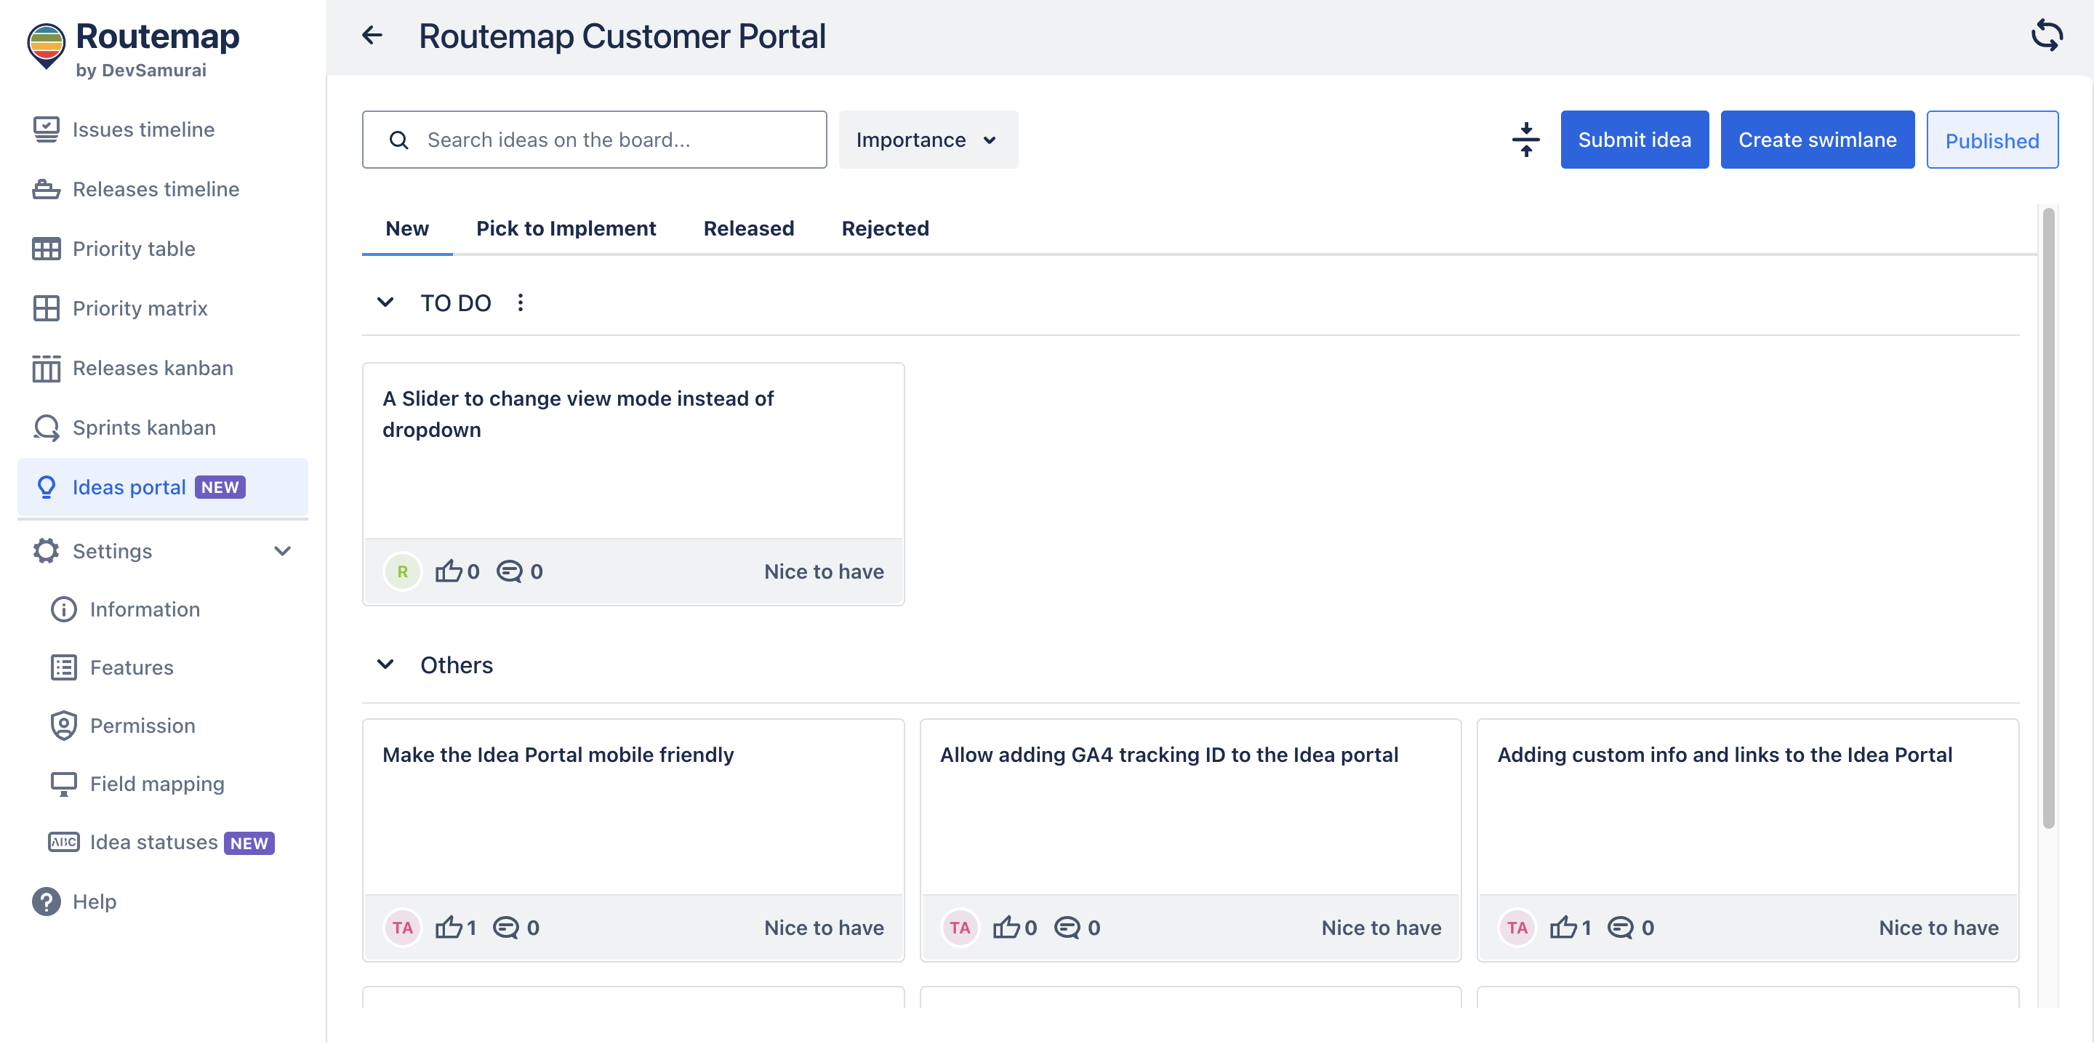Collapse the Others swimlane
The height and width of the screenshot is (1044, 2094).
click(385, 664)
